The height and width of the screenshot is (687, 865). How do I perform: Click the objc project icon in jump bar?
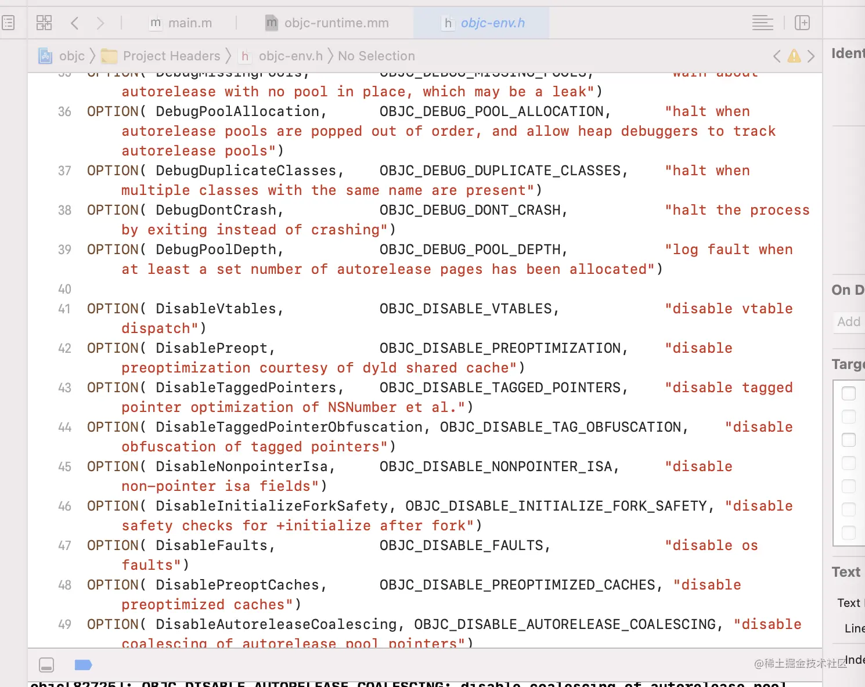45,56
